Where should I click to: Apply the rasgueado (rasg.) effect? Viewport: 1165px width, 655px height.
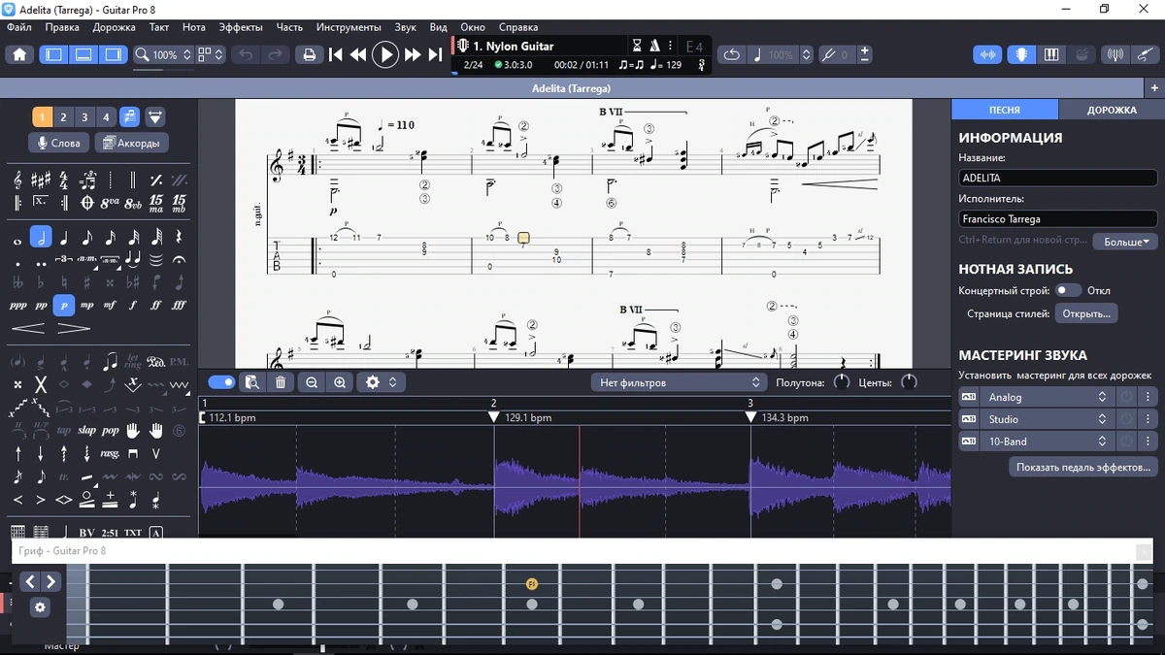coord(110,453)
